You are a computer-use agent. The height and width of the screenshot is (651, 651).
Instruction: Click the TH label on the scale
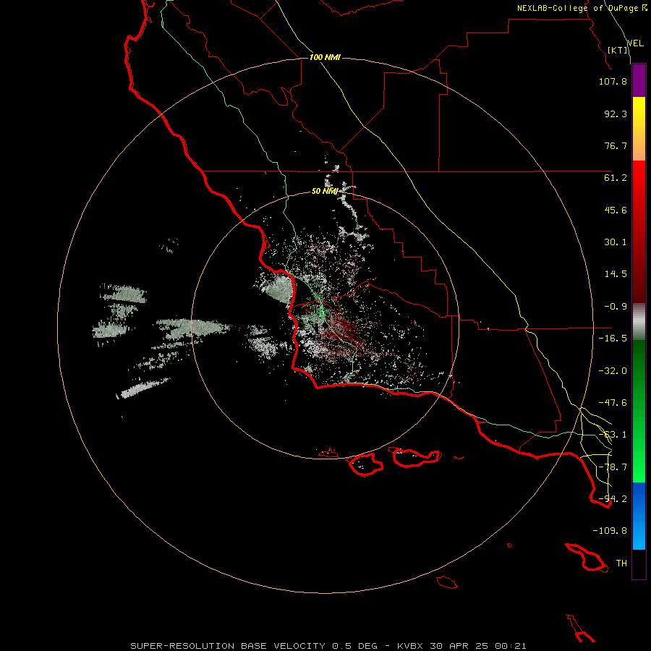[621, 563]
